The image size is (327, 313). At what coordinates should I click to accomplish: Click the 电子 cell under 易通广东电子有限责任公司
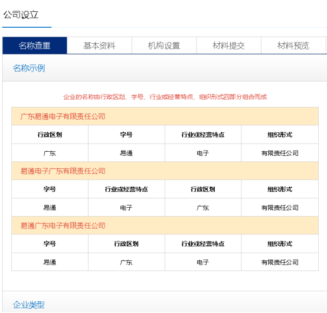(x=203, y=262)
